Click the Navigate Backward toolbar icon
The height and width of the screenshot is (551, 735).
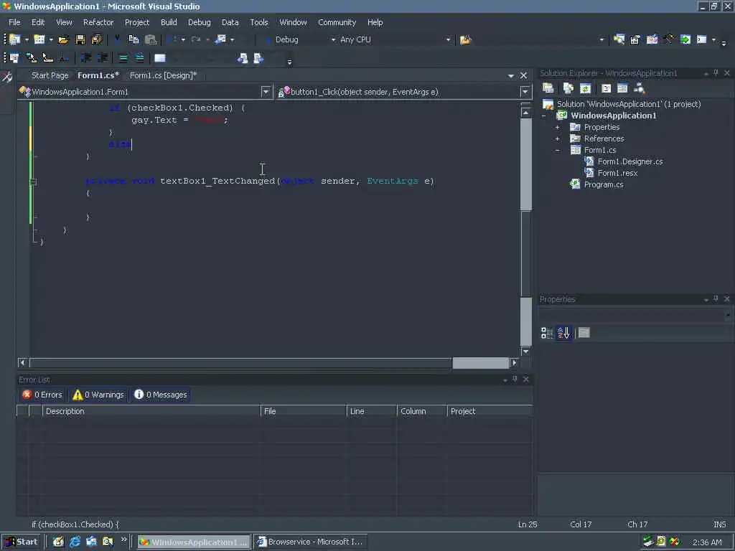click(220, 40)
